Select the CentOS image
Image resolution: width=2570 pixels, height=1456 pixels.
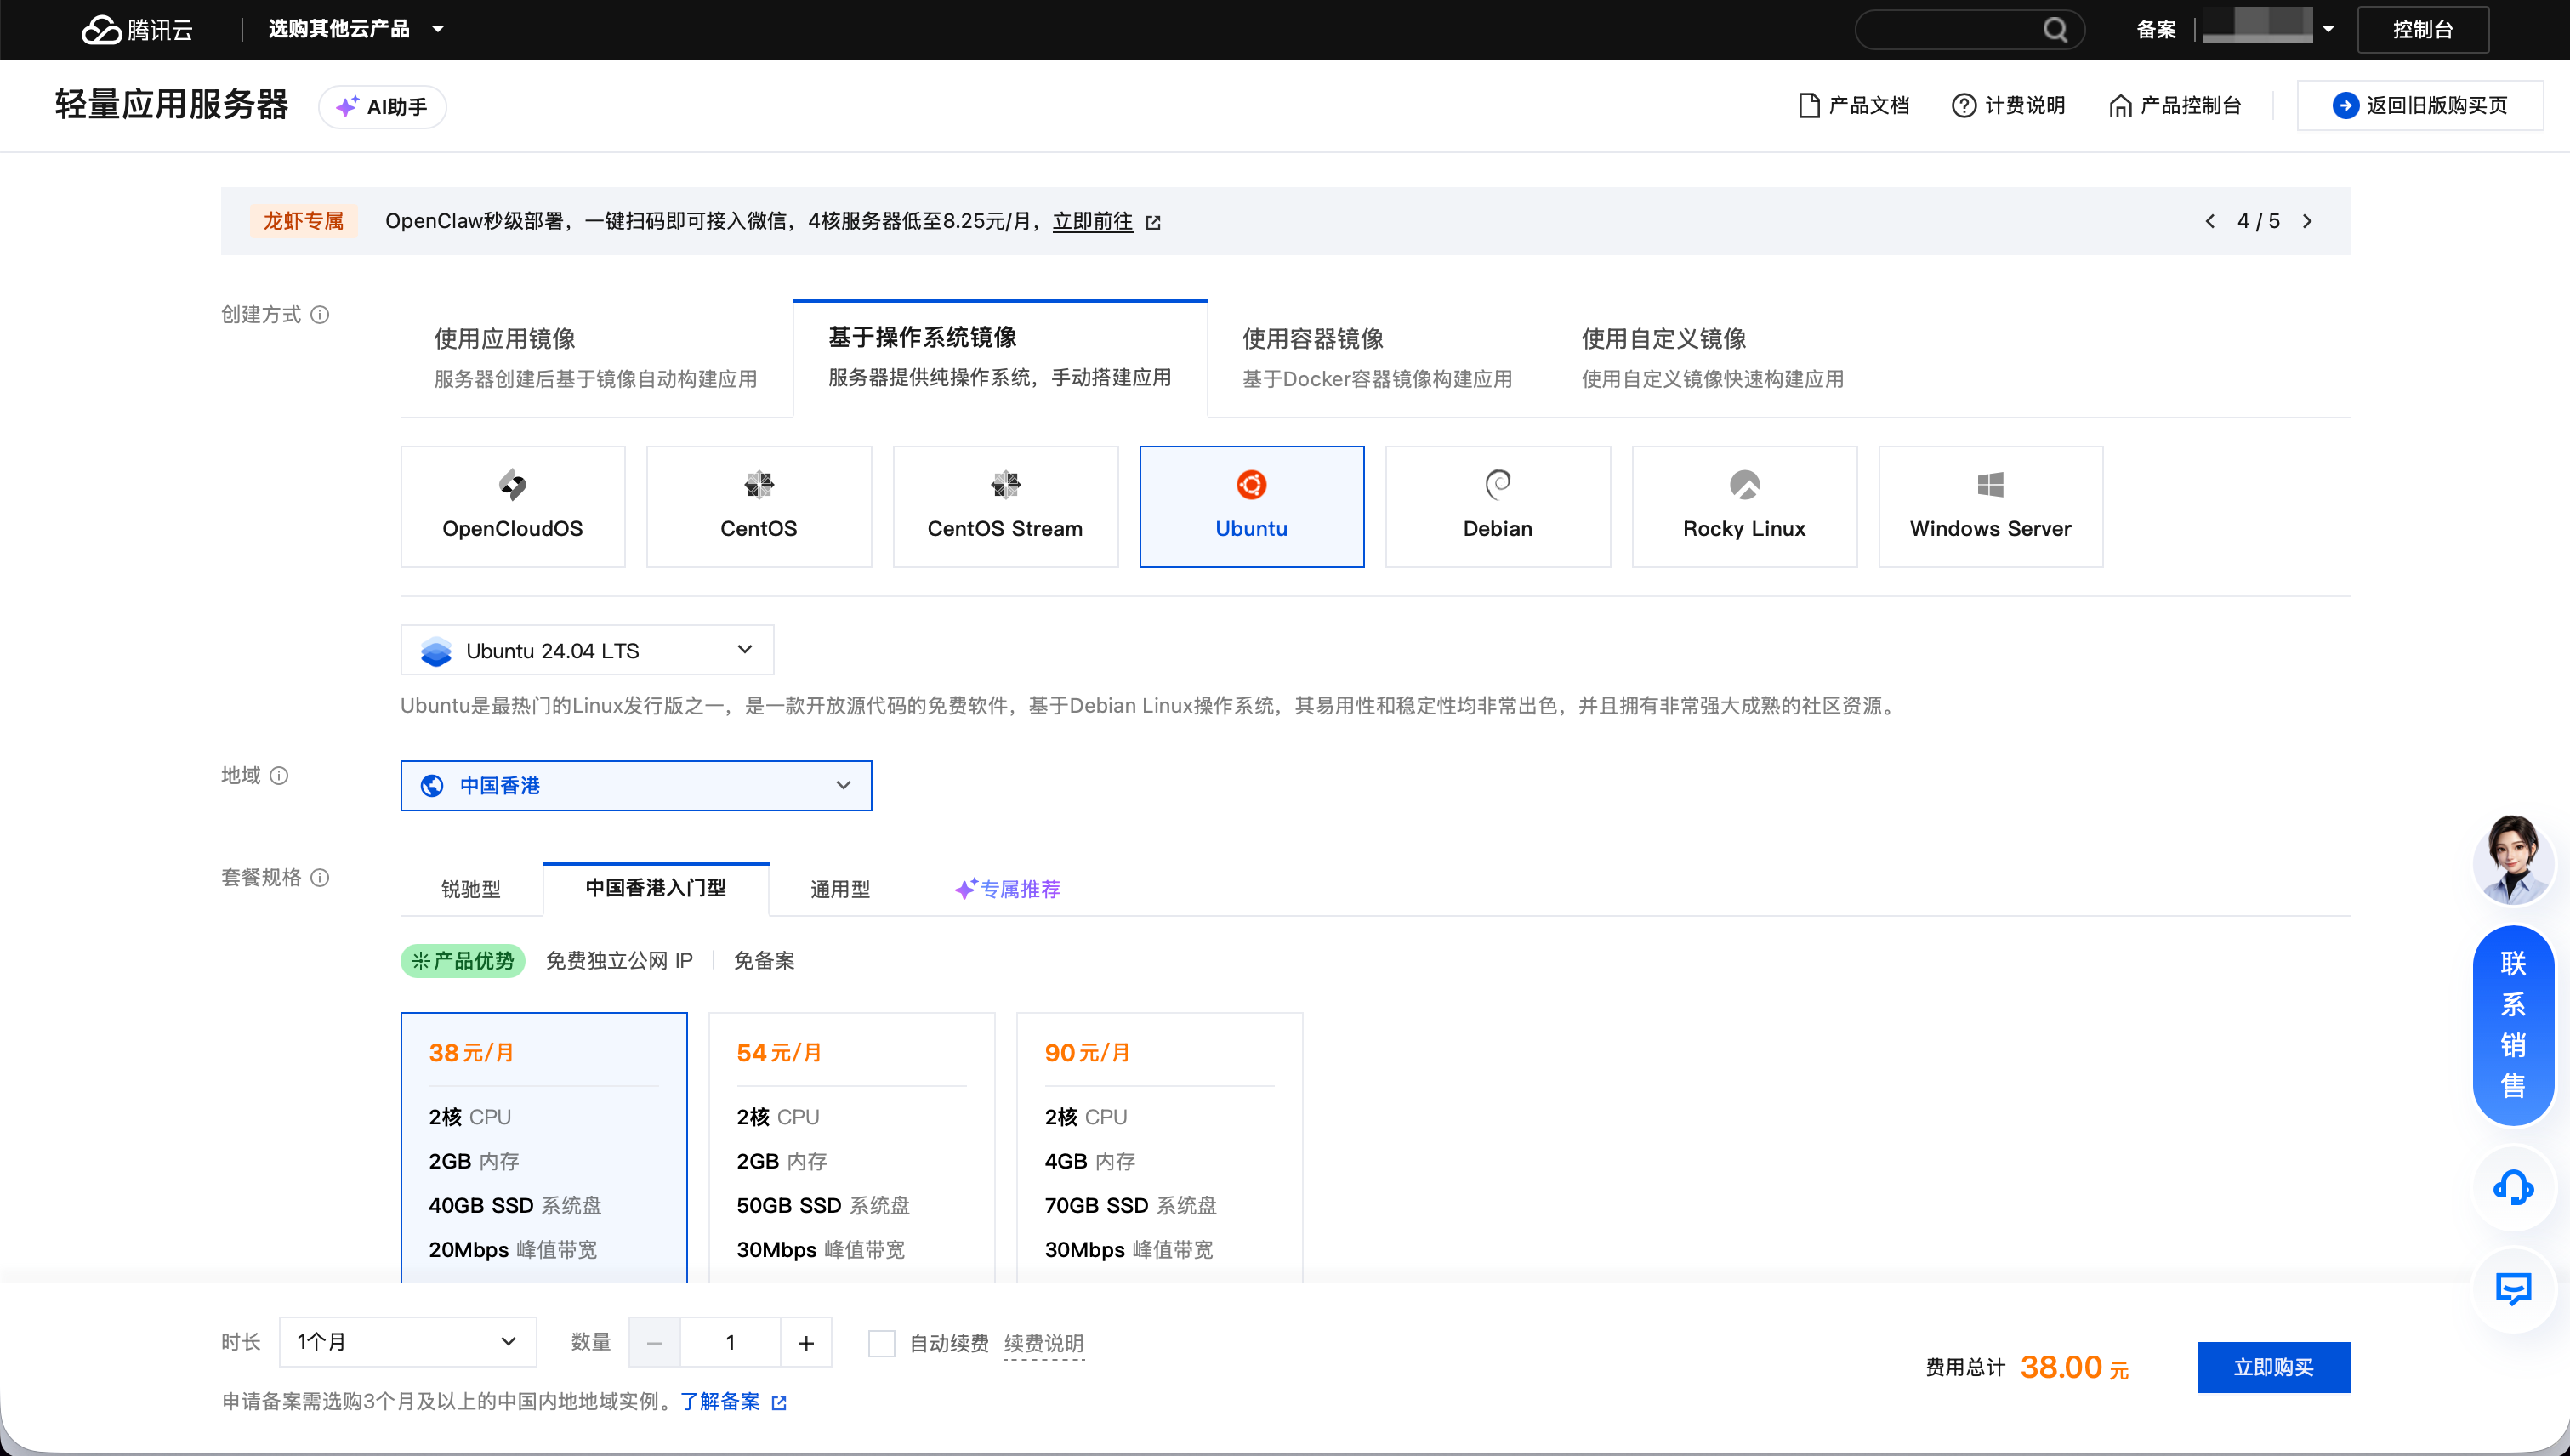[x=759, y=507]
